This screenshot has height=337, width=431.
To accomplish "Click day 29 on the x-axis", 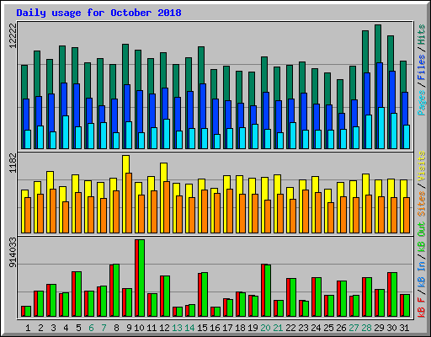I will 379,328.
